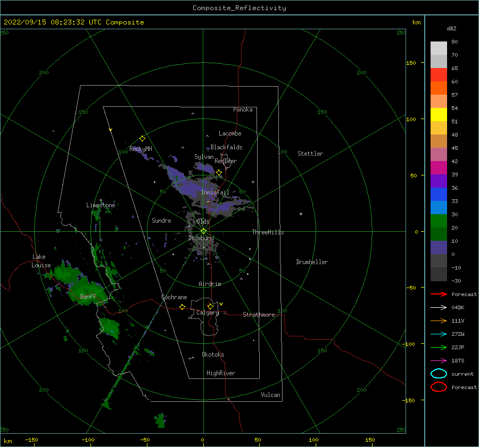Click the Limestone label

101,205
